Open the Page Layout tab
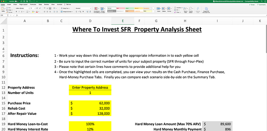The height and width of the screenshot is (131, 267). point(23,5)
